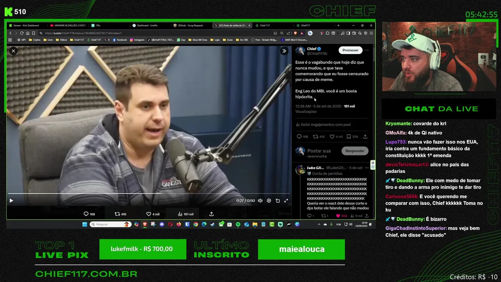Open more options beside Promover
This screenshot has width=501, height=282.
point(367,50)
